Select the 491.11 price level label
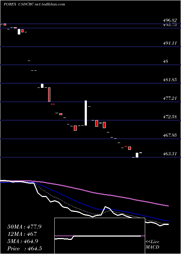The image size is (181, 254). coord(169,43)
